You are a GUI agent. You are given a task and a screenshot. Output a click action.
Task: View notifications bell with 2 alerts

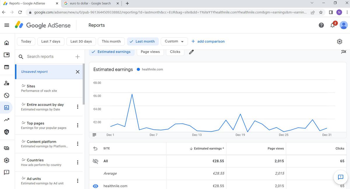(x=333, y=25)
